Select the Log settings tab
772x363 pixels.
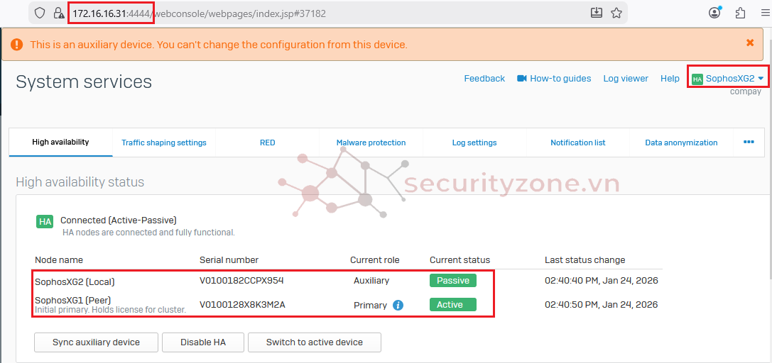click(474, 143)
